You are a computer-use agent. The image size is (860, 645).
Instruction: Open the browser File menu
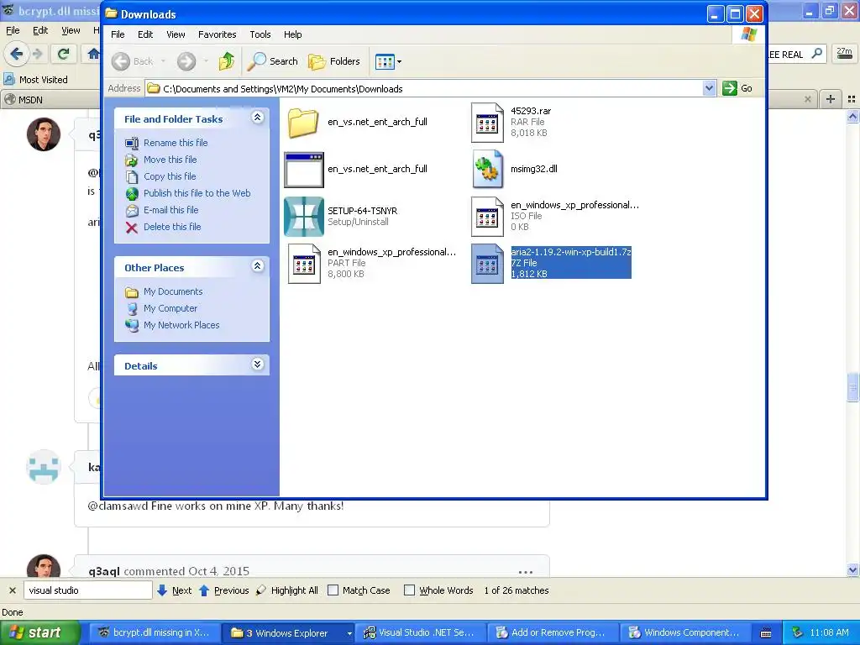coord(13,30)
